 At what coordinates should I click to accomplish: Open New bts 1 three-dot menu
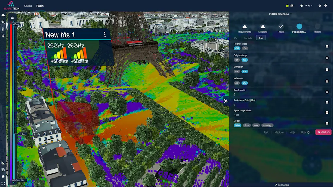pyautogui.click(x=105, y=34)
